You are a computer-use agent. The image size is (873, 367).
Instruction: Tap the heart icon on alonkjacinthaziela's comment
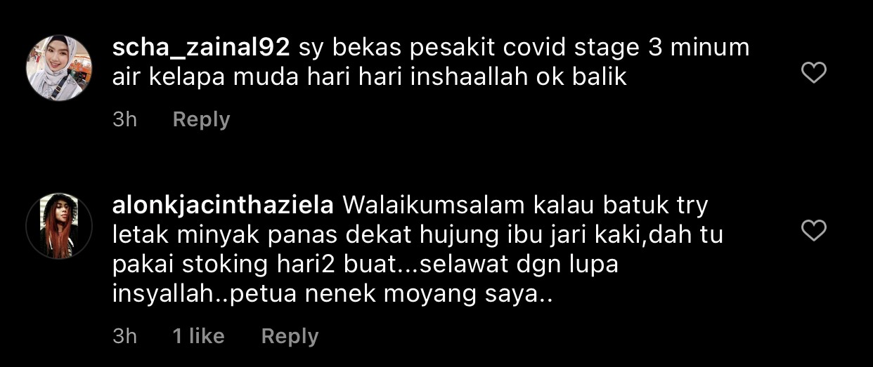click(x=814, y=230)
